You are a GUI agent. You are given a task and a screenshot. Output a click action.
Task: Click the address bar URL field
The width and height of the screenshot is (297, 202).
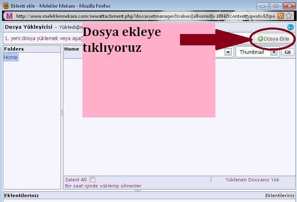tap(145, 16)
